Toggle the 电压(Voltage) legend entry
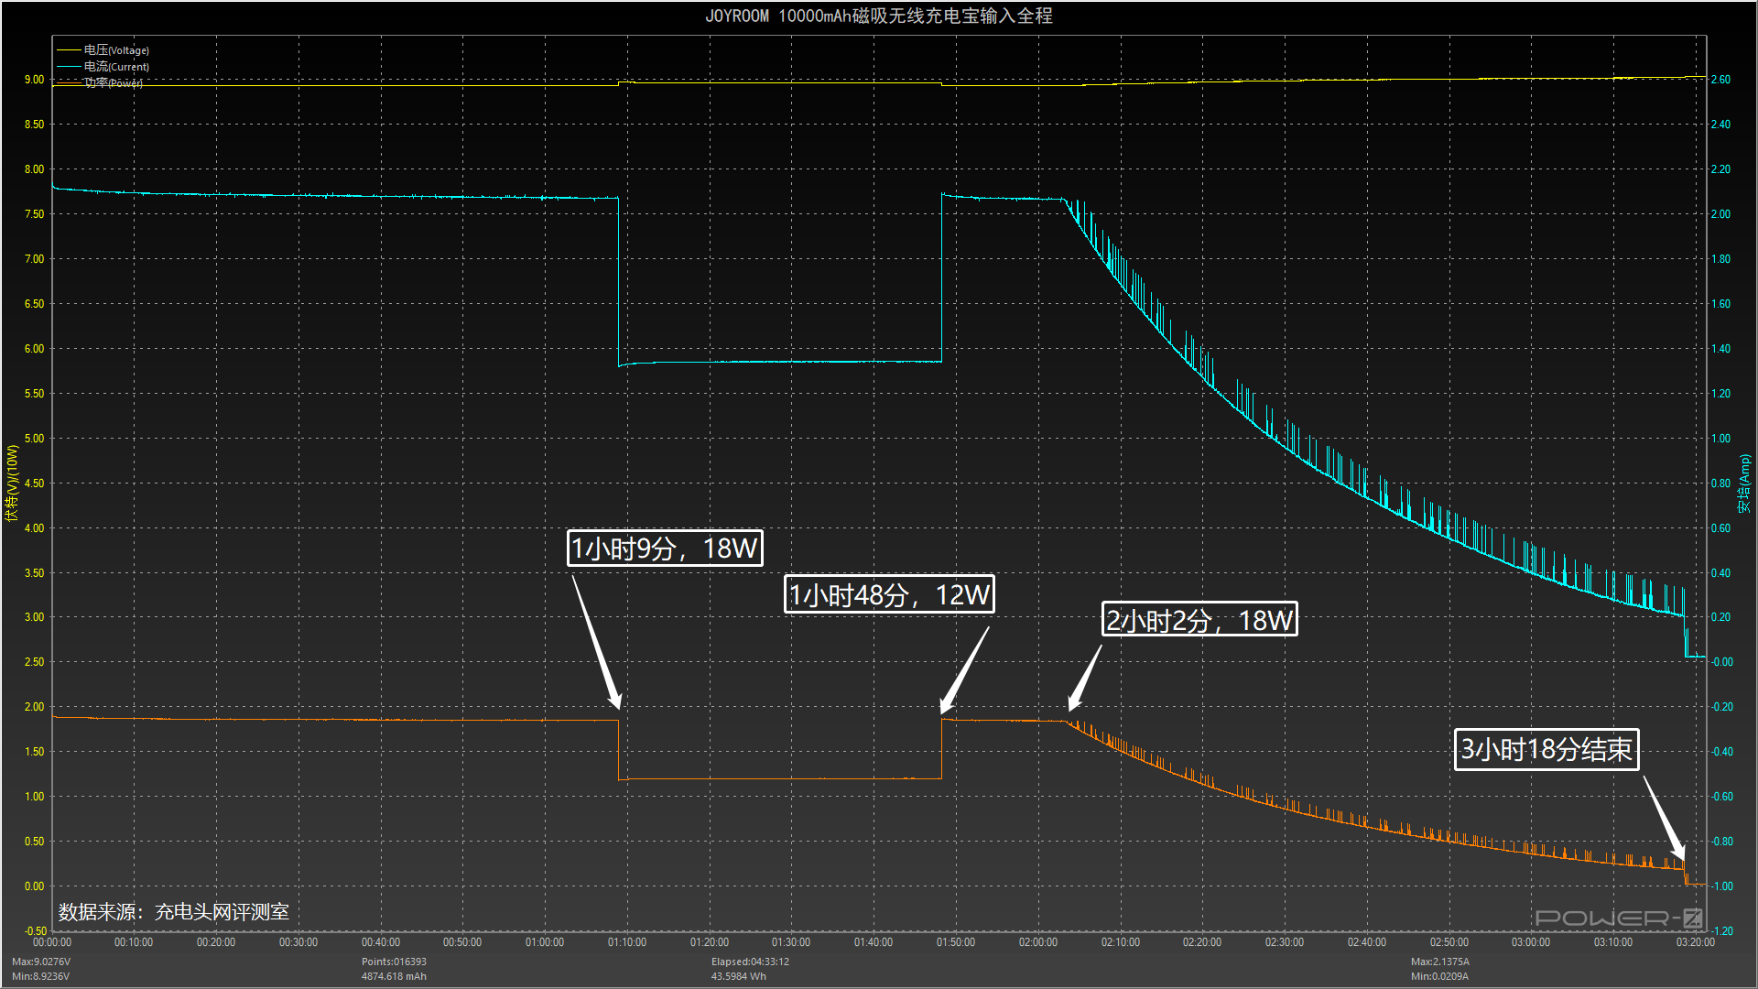This screenshot has height=989, width=1758. pos(116,50)
